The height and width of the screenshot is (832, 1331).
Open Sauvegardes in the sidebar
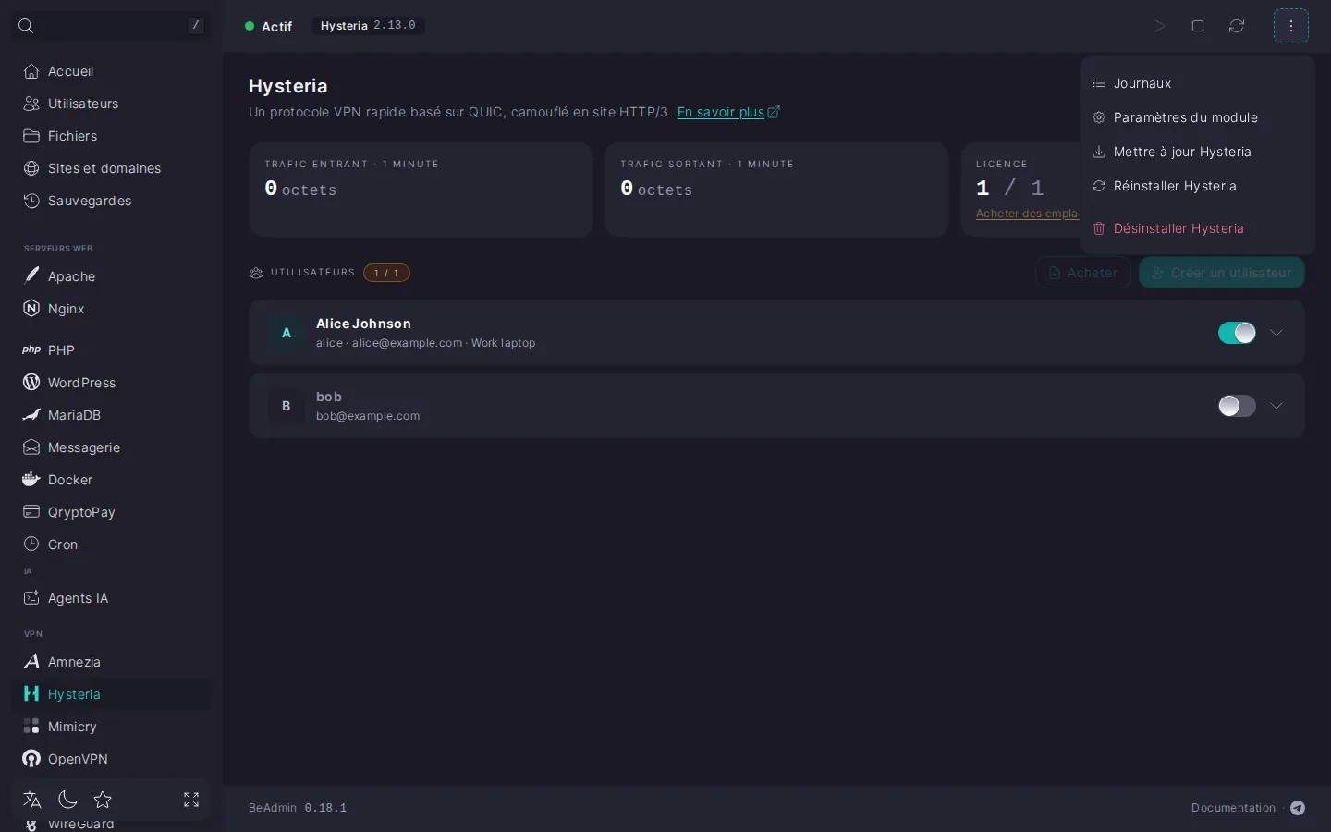(x=111, y=201)
